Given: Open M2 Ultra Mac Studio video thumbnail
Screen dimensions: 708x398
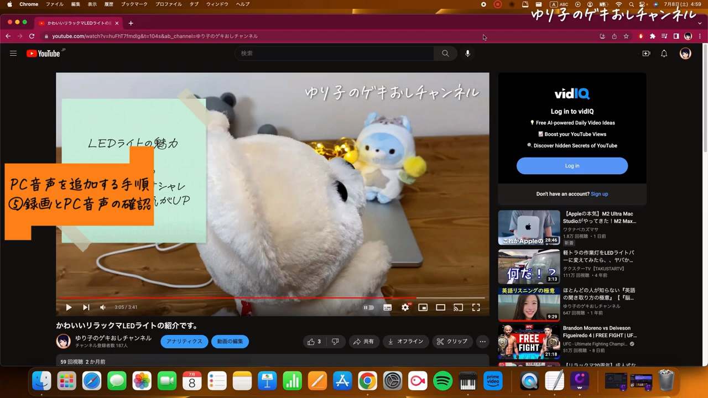Looking at the screenshot, I should point(529,227).
